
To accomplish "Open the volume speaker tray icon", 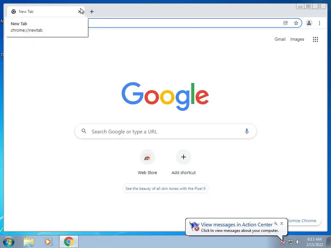I will pyautogui.click(x=298, y=242).
